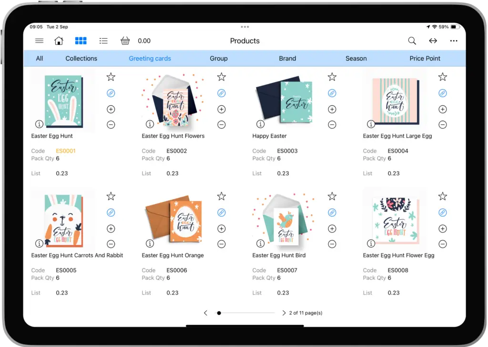
Task: Open the Season filter tab
Action: pyautogui.click(x=356, y=59)
